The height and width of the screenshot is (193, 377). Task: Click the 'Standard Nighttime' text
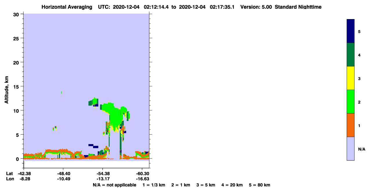tap(298, 7)
